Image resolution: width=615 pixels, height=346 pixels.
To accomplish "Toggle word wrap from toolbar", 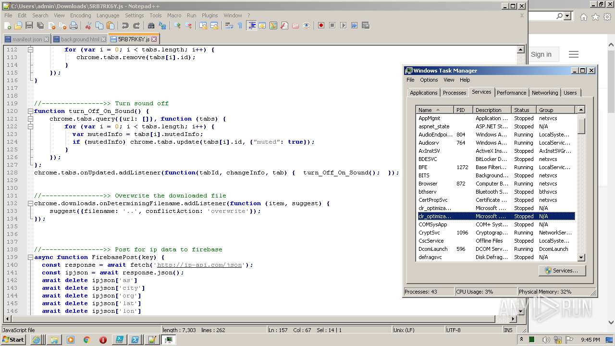I will [229, 25].
